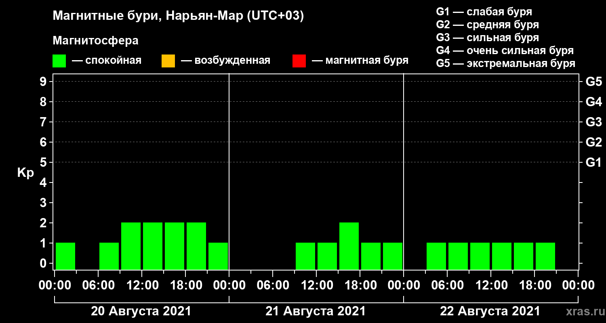The height and width of the screenshot is (323, 606).
Task: Click the lone G5 label on the right axis
Action: (593, 82)
